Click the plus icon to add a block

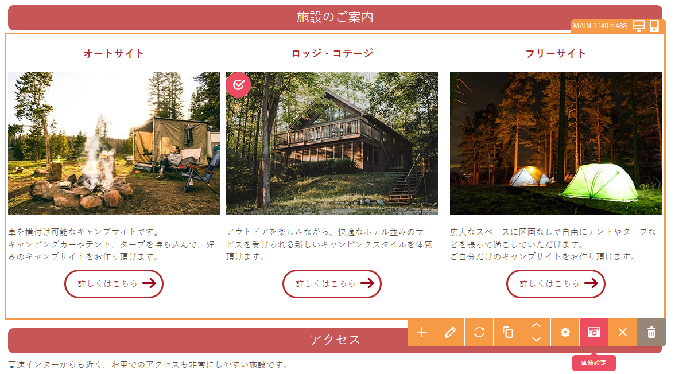click(x=422, y=332)
